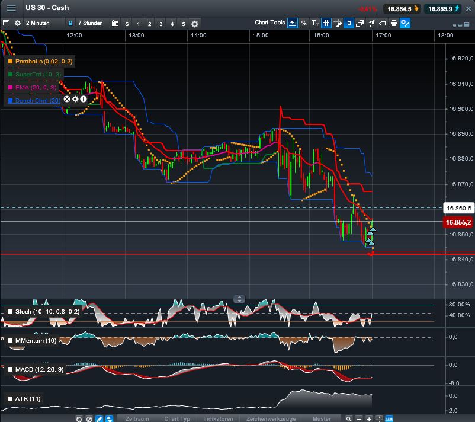Screen dimensions: 475x422
Task: Open Donch Chnl indicator settings gear
Action: click(x=75, y=99)
